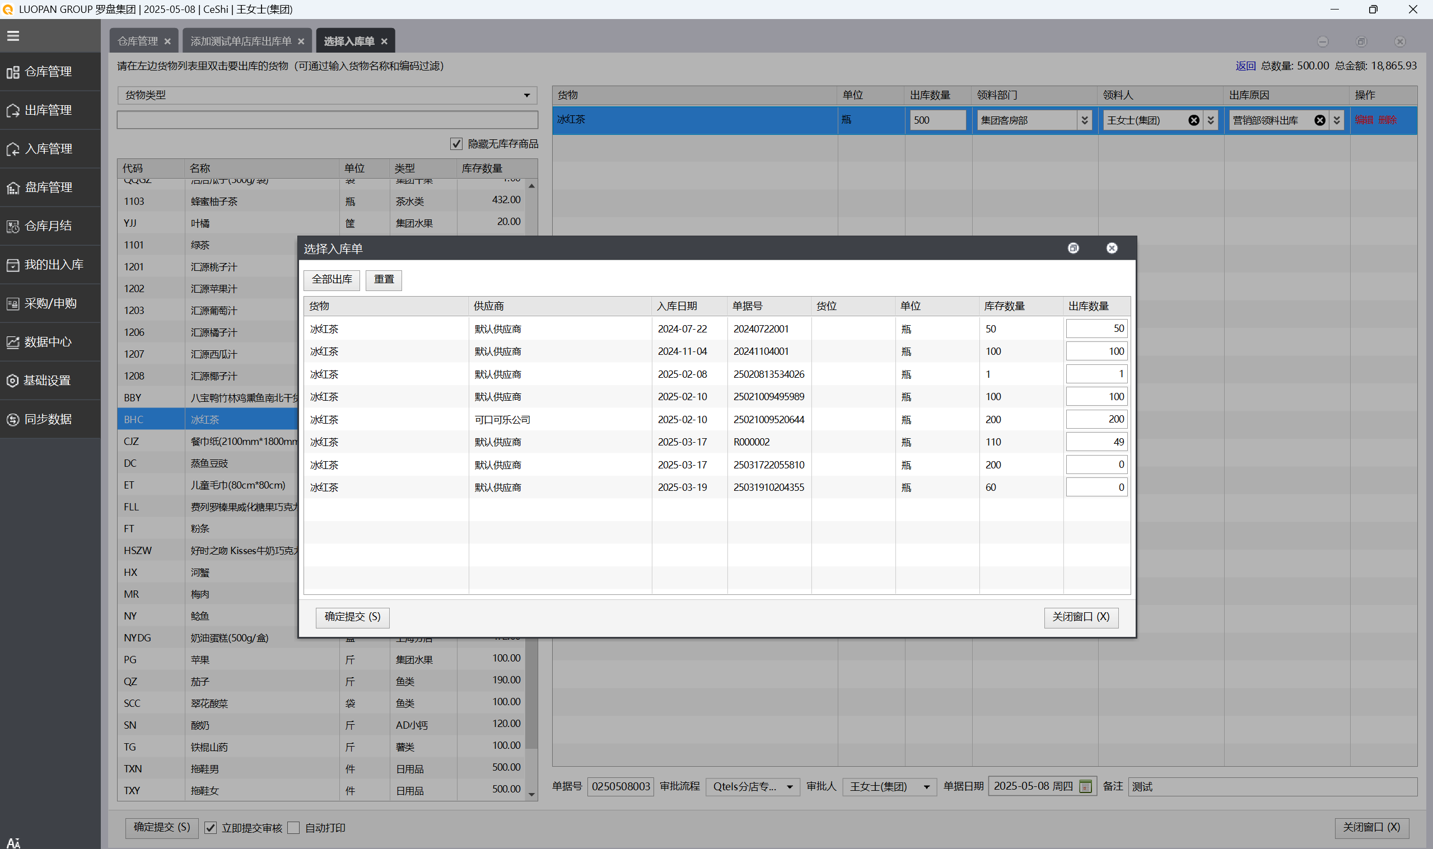The height and width of the screenshot is (849, 1433).
Task: Edit 出库数量 for receipt R000002
Action: point(1096,442)
